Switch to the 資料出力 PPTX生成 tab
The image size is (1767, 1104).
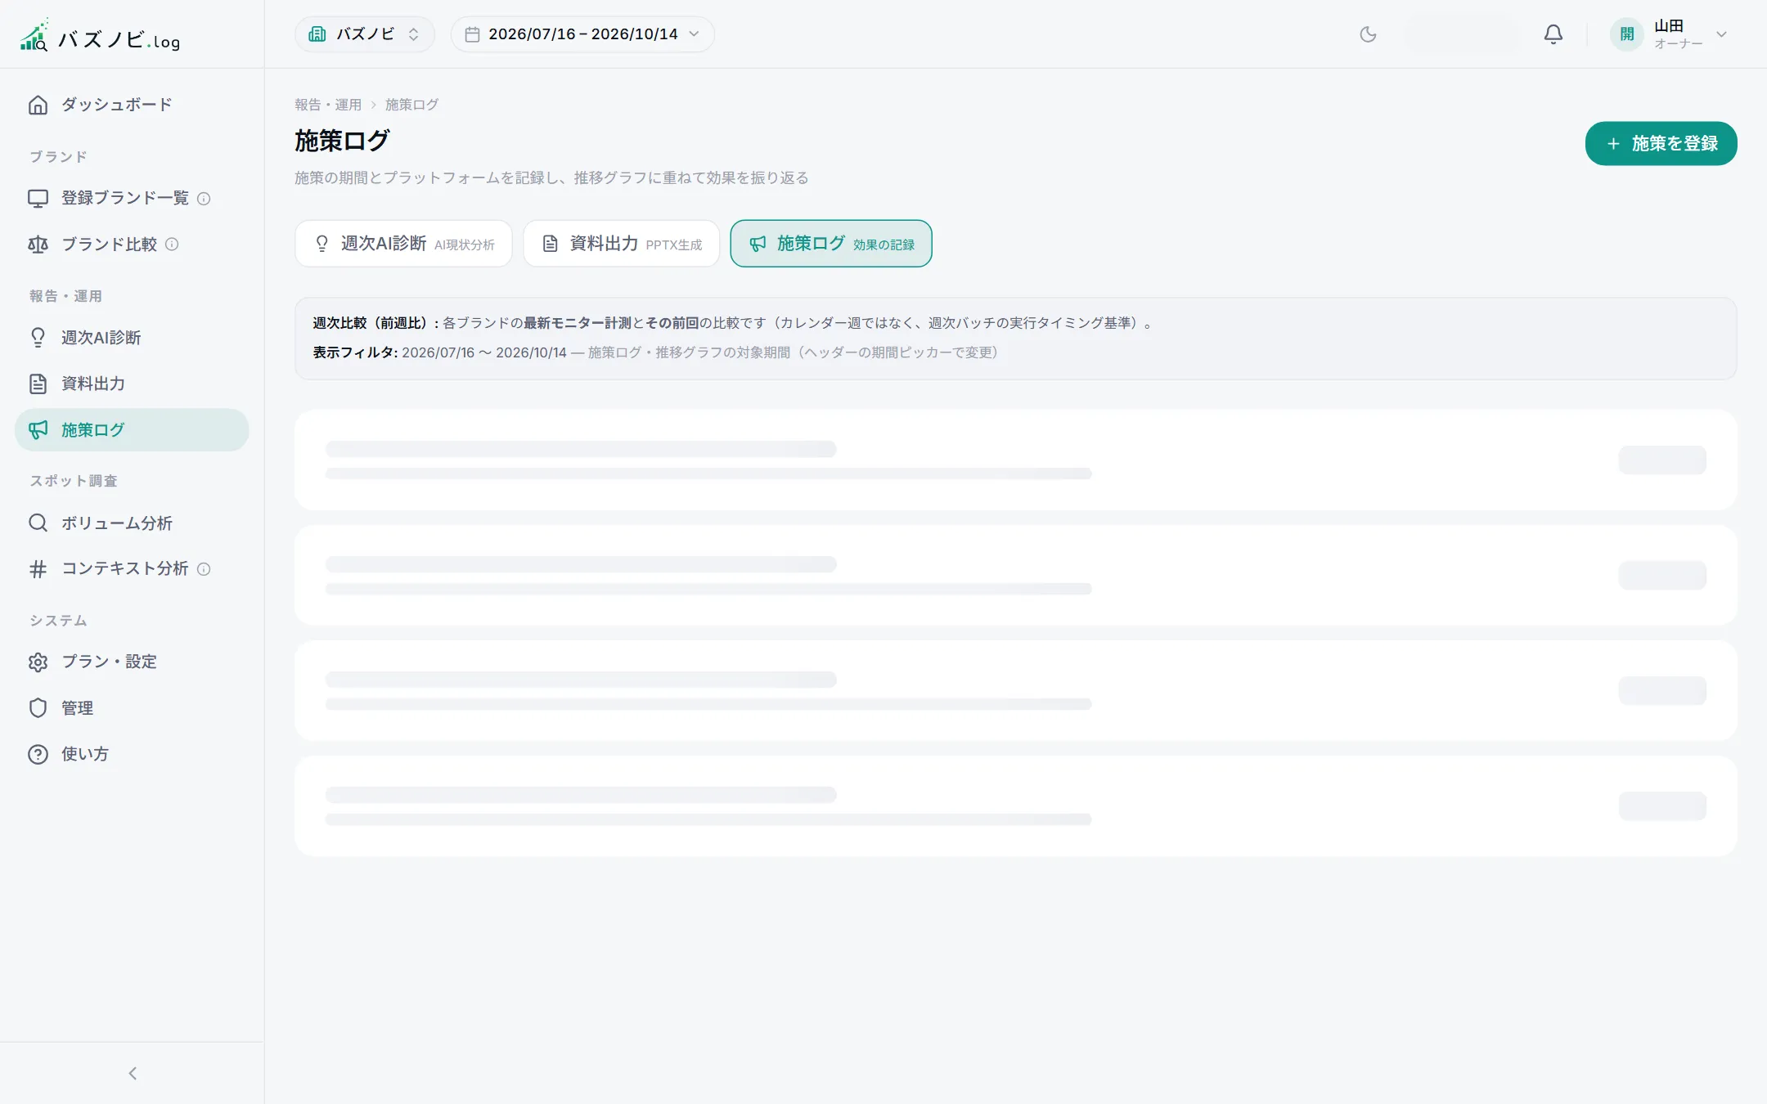click(621, 244)
